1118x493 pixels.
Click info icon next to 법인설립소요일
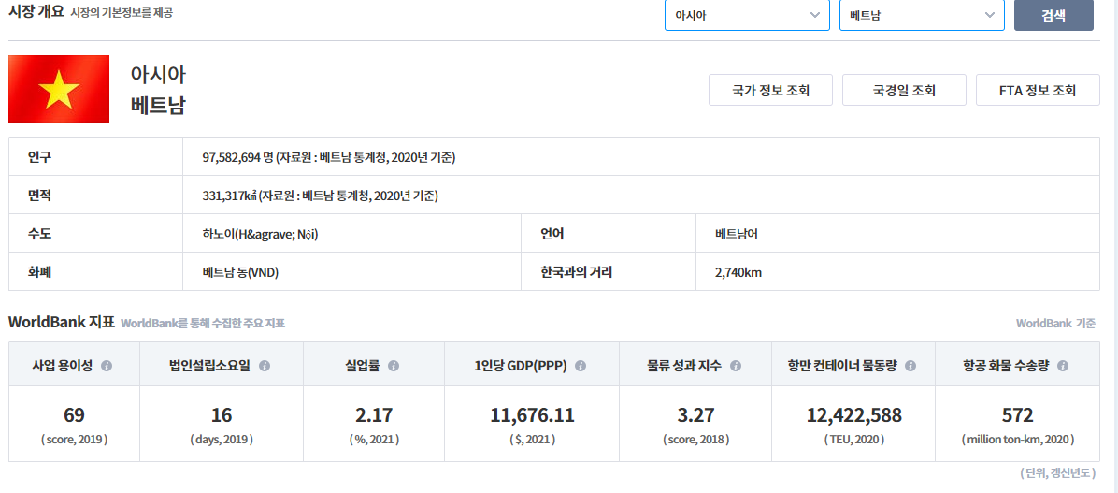[x=264, y=365]
